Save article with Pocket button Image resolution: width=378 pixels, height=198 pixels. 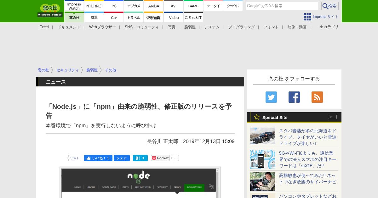point(160,158)
